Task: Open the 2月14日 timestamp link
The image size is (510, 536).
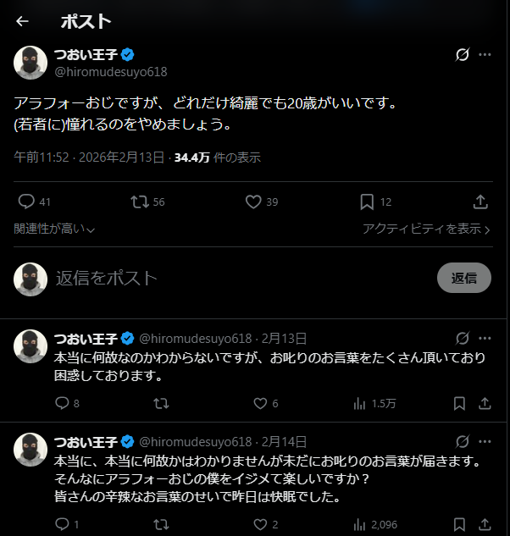Action: (x=285, y=442)
